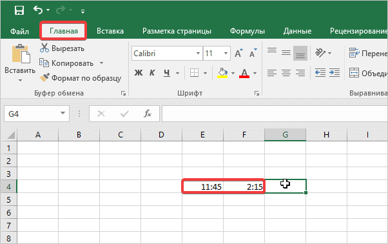Click the Вставить paste button
Screen dimensions: 388x244
click(20, 63)
